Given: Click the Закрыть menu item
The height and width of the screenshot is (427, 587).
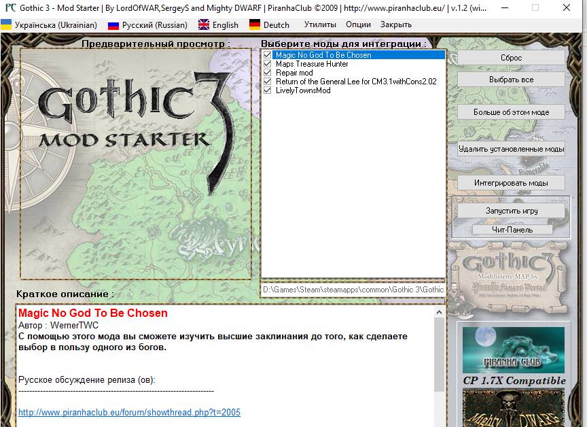Looking at the screenshot, I should (x=396, y=24).
